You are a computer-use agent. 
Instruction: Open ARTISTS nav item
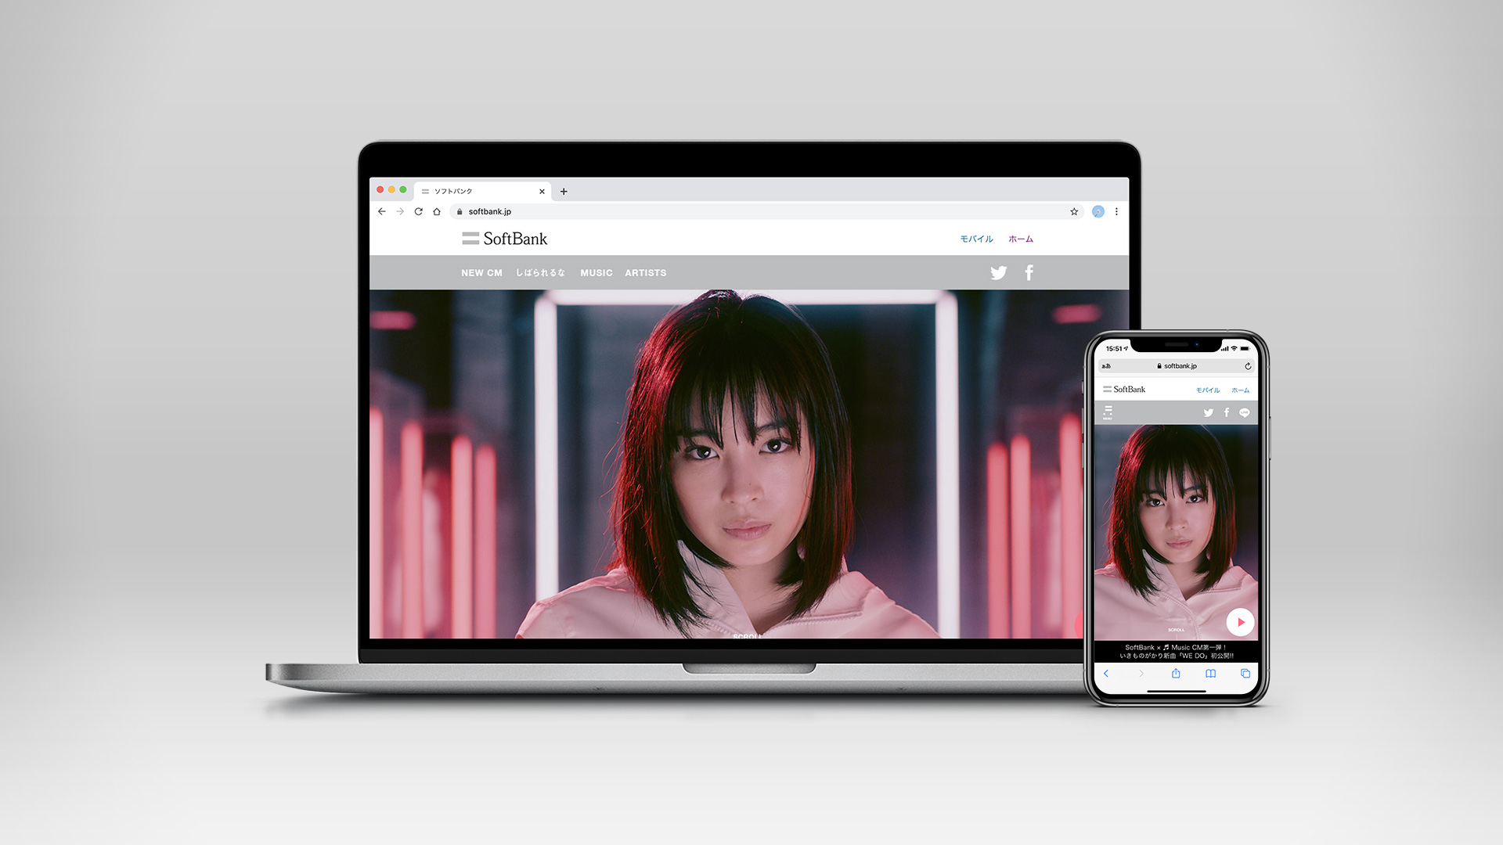click(x=645, y=273)
